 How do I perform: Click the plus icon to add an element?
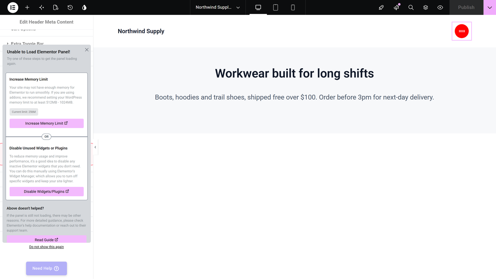pos(27,7)
